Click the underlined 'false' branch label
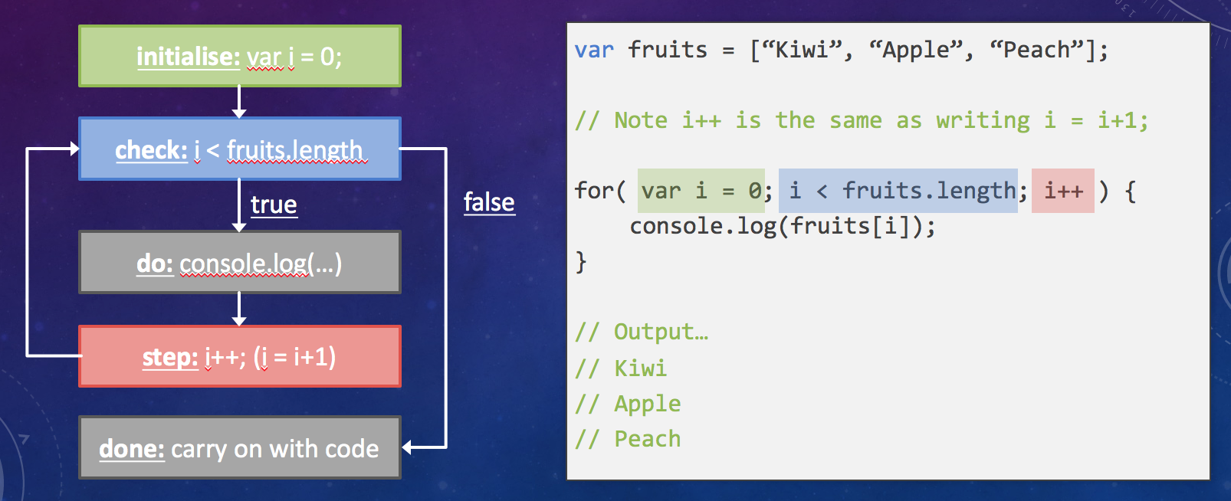Viewport: 1231px width, 501px height. [x=489, y=202]
